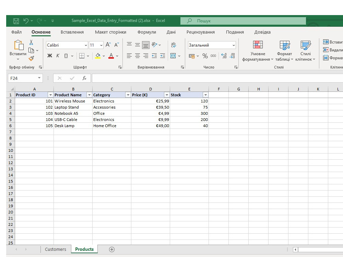Apply percent style
Image resolution: width=343 pixels, height=257 pixels.
pyautogui.click(x=205, y=56)
